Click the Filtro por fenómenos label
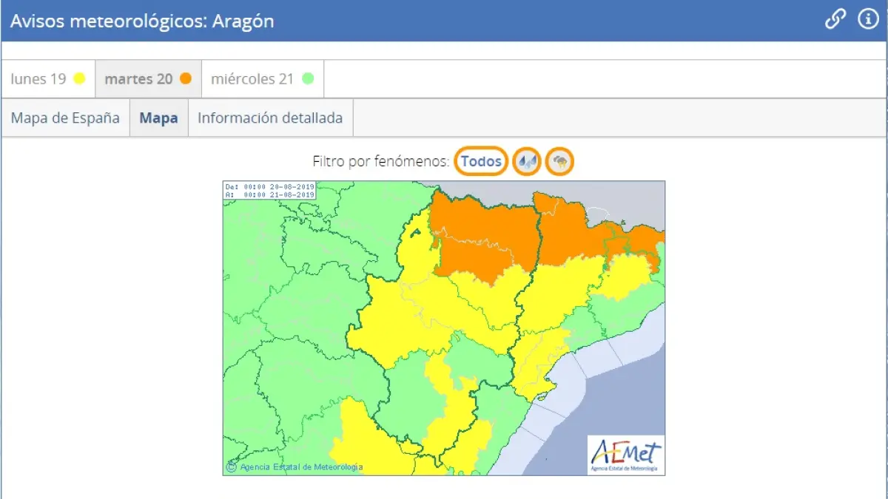 380,161
